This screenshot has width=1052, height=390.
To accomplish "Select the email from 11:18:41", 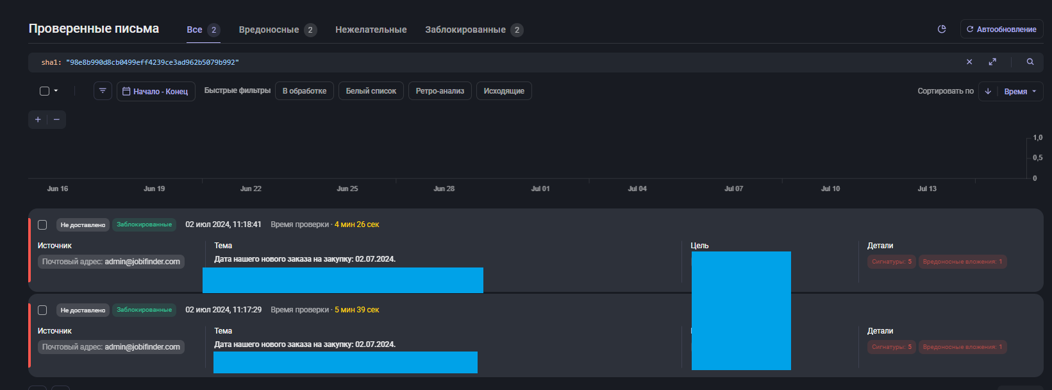I will pos(42,225).
